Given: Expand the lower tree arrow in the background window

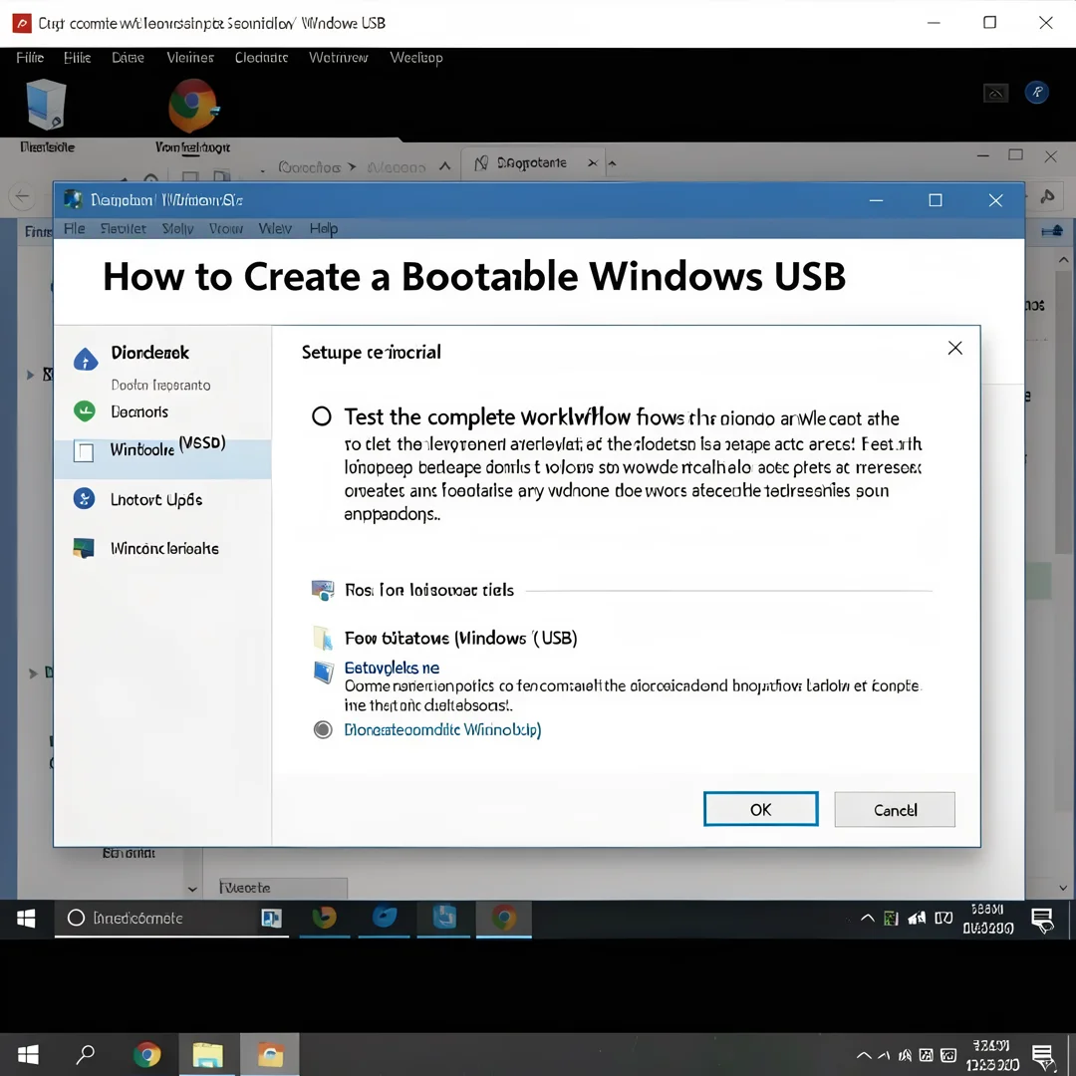Looking at the screenshot, I should tap(32, 673).
